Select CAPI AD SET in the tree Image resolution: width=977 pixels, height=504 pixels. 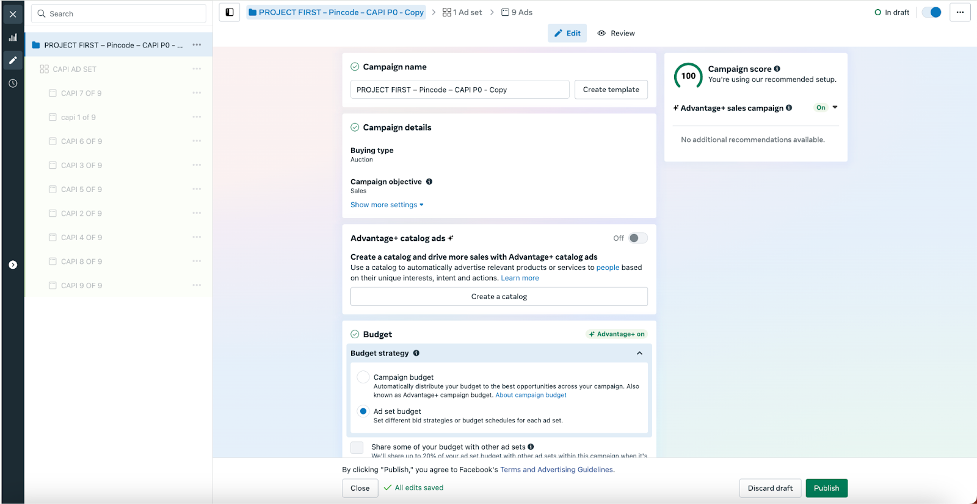click(74, 69)
